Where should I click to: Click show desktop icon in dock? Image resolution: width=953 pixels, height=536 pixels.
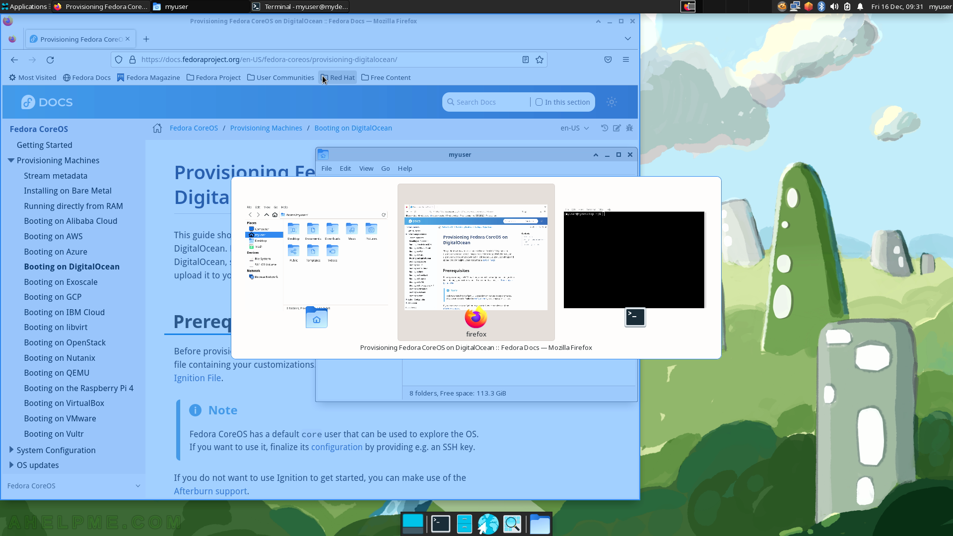pyautogui.click(x=413, y=524)
